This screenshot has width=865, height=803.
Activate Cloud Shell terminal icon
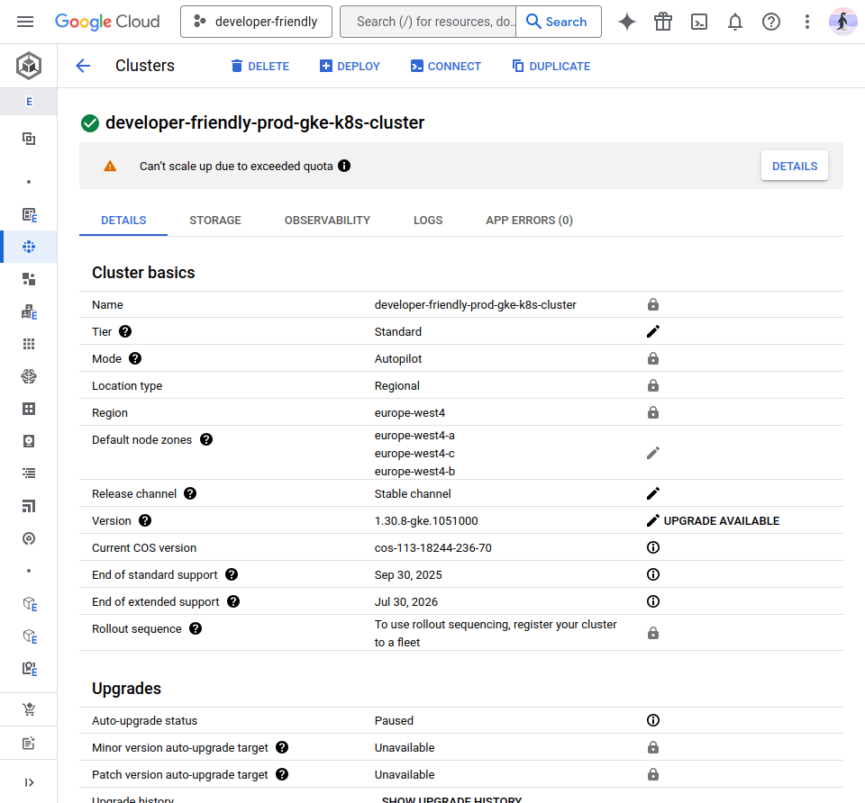click(x=699, y=22)
